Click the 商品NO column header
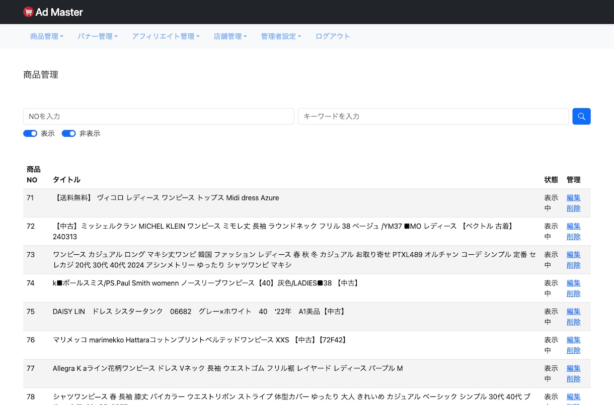614x405 pixels. pyautogui.click(x=34, y=174)
